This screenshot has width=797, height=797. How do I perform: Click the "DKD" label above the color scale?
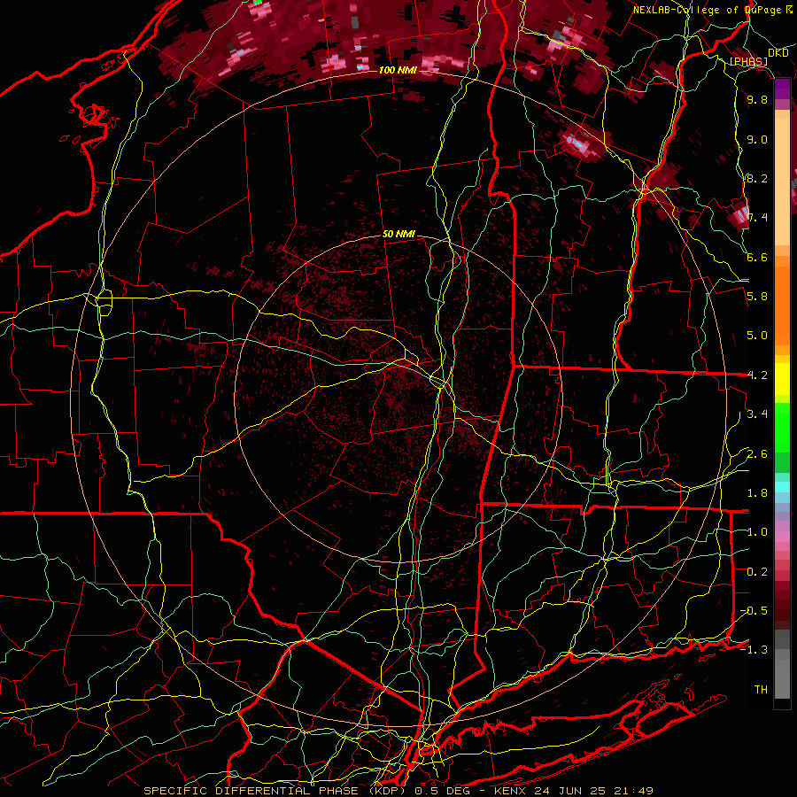click(778, 53)
